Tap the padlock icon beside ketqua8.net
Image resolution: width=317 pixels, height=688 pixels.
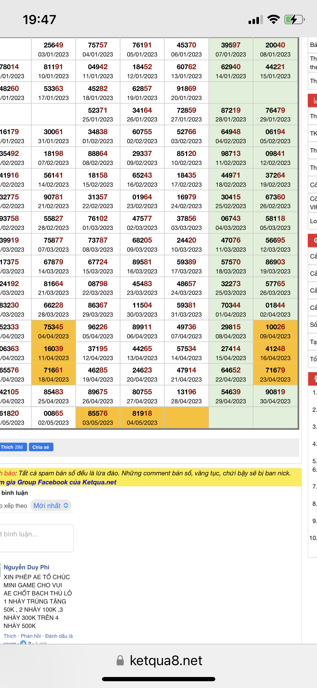(x=120, y=661)
